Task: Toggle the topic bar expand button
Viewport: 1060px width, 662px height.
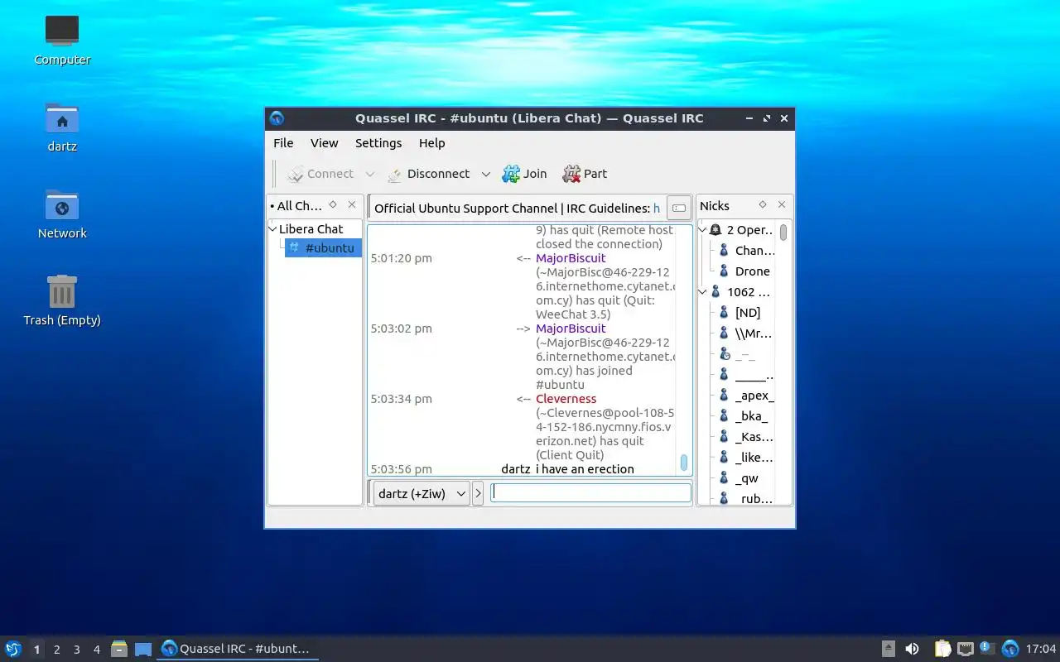Action: [678, 209]
